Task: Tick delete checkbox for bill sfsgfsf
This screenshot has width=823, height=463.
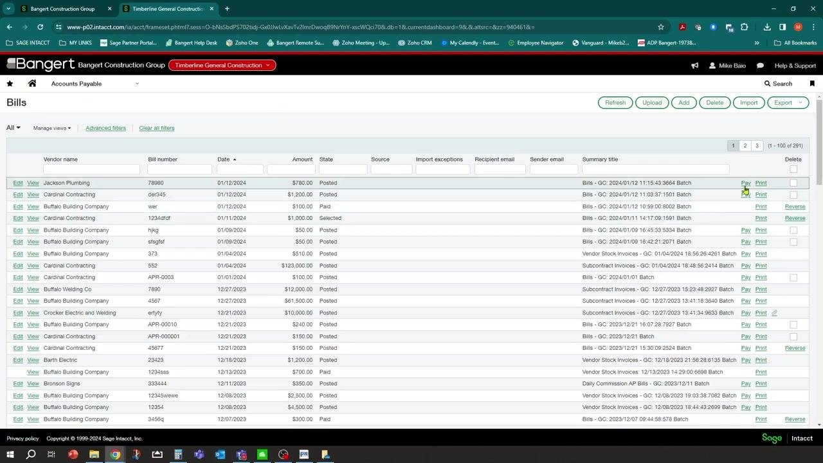Action: point(793,242)
